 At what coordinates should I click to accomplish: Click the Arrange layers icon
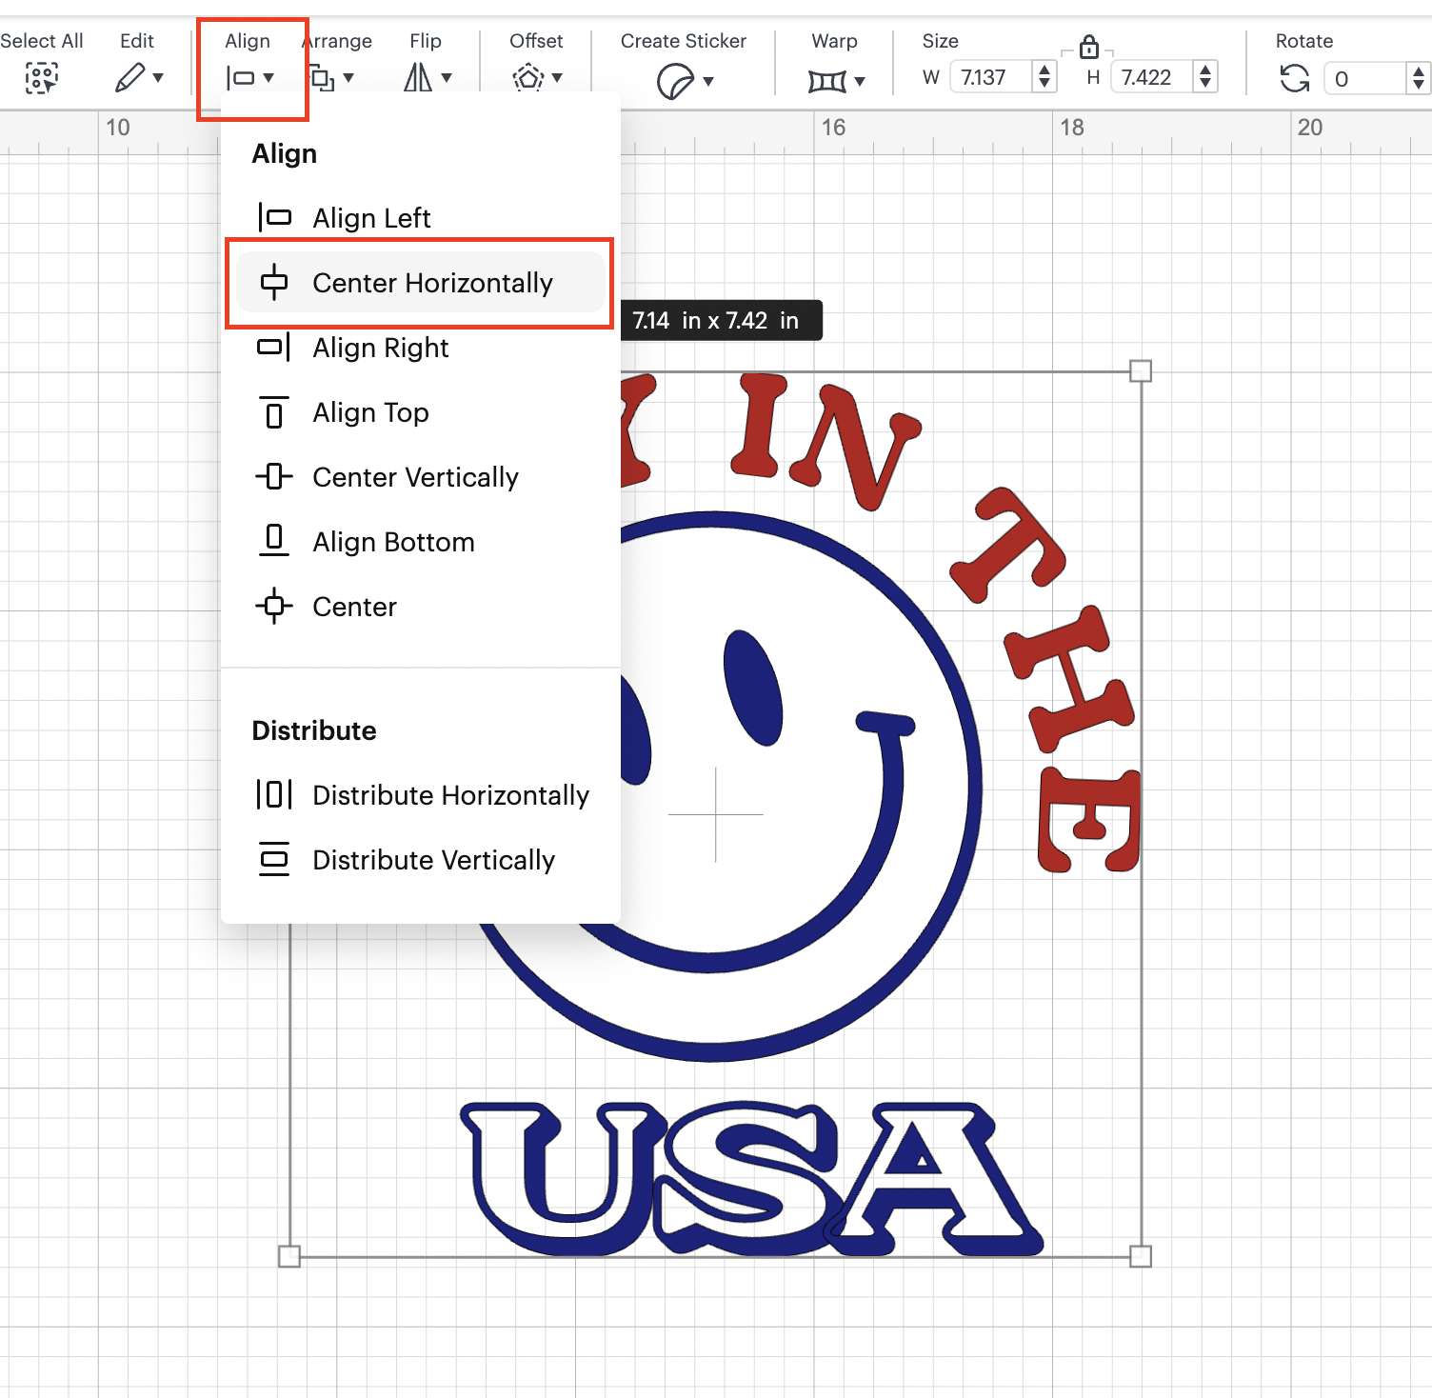(323, 78)
